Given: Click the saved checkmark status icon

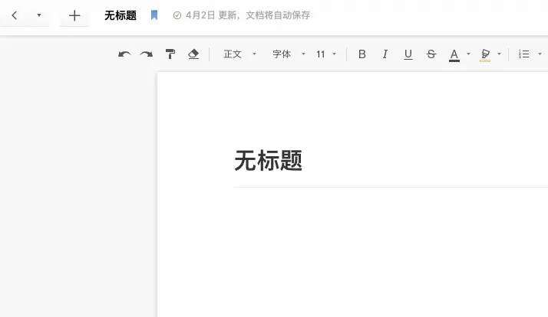Looking at the screenshot, I should (177, 15).
